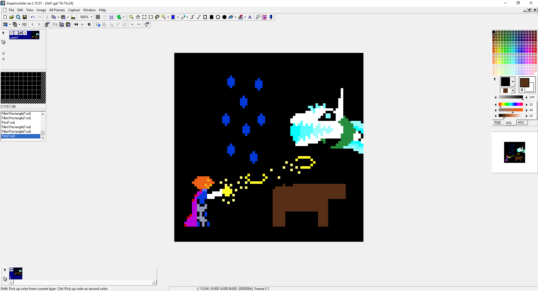
Task: Click the open folder icon
Action: point(11,17)
